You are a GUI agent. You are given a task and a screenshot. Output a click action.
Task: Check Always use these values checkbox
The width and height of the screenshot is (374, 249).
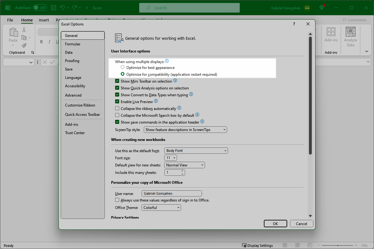pos(117,200)
